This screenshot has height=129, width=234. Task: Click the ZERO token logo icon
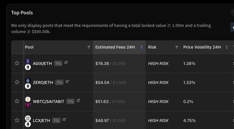coord(28,80)
